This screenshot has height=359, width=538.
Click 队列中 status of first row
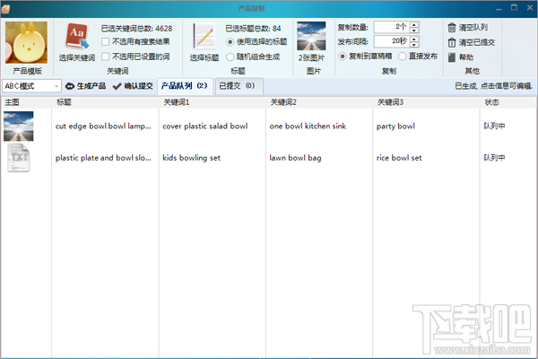[x=494, y=126]
